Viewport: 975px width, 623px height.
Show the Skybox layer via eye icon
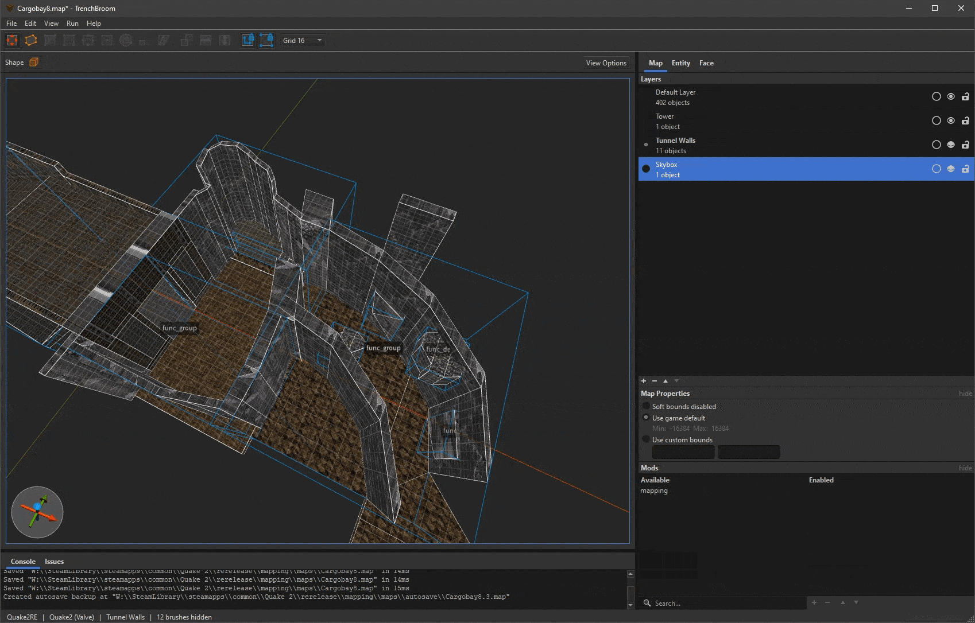click(951, 169)
